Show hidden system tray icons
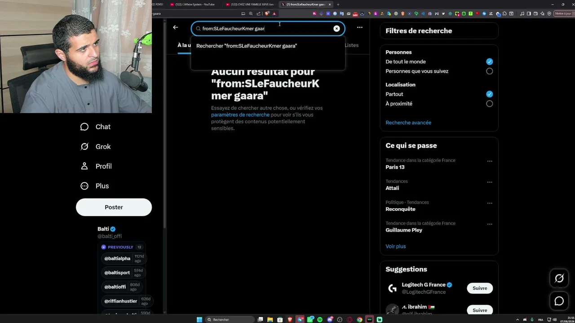The image size is (575, 323). (x=517, y=319)
